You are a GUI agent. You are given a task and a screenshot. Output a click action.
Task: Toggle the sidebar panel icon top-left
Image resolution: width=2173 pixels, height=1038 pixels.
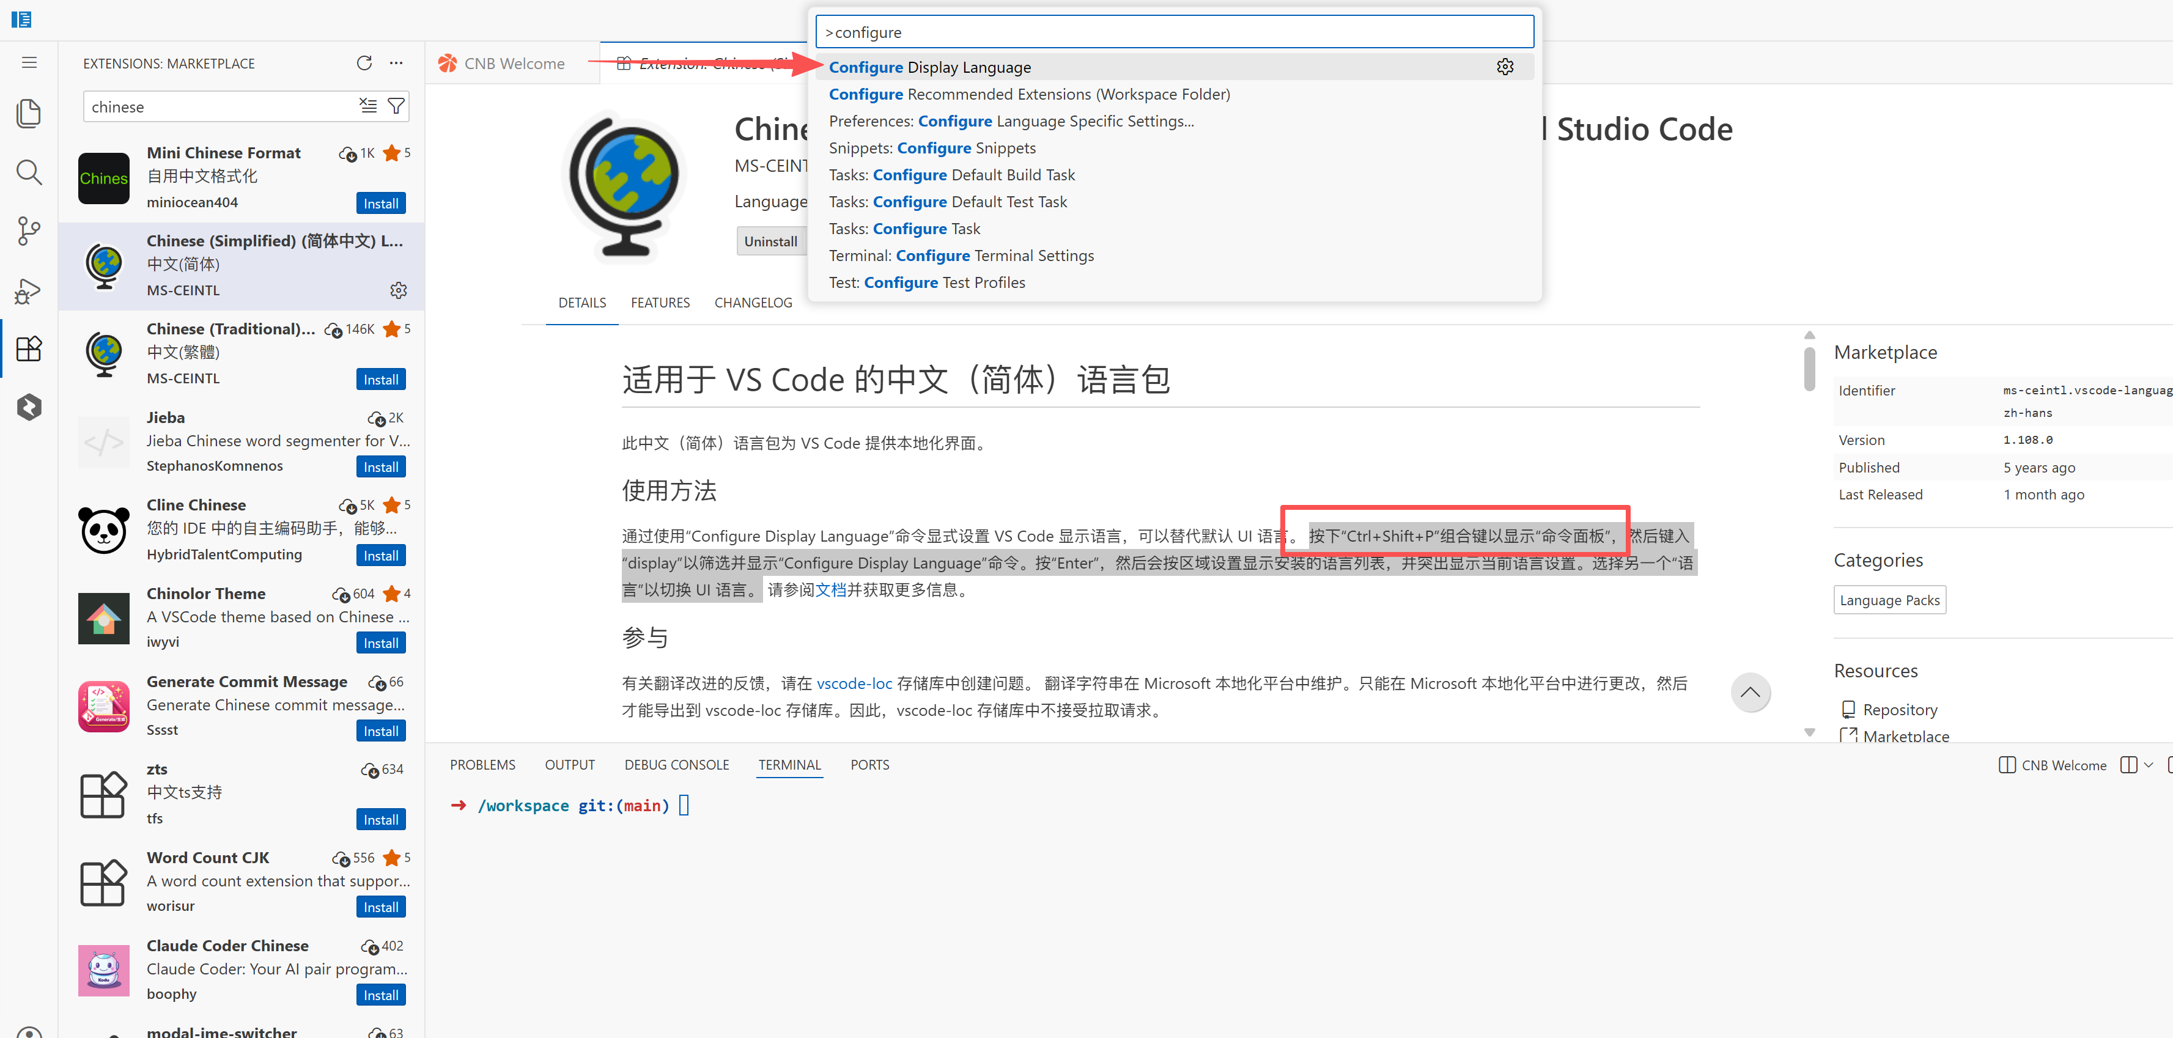pyautogui.click(x=22, y=18)
